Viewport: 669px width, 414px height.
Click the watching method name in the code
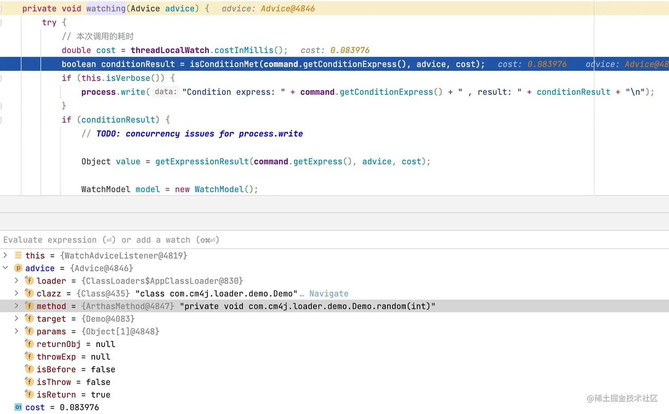(x=106, y=8)
